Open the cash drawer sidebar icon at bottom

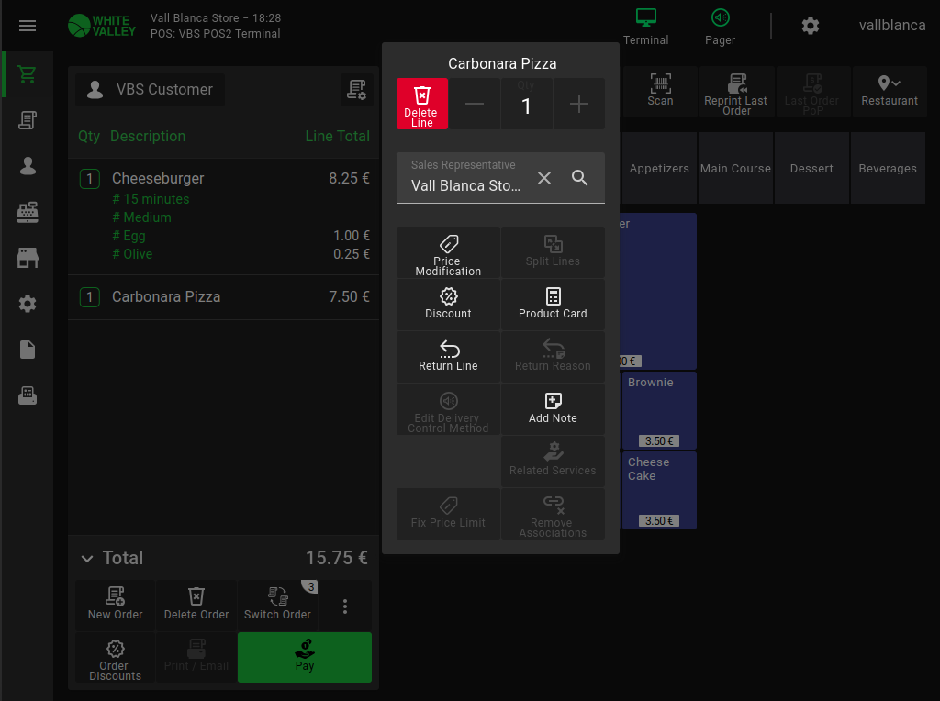27,395
